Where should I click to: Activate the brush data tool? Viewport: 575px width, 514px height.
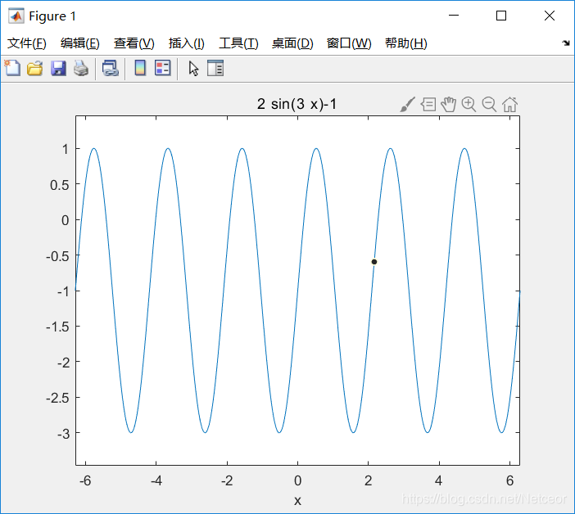407,105
